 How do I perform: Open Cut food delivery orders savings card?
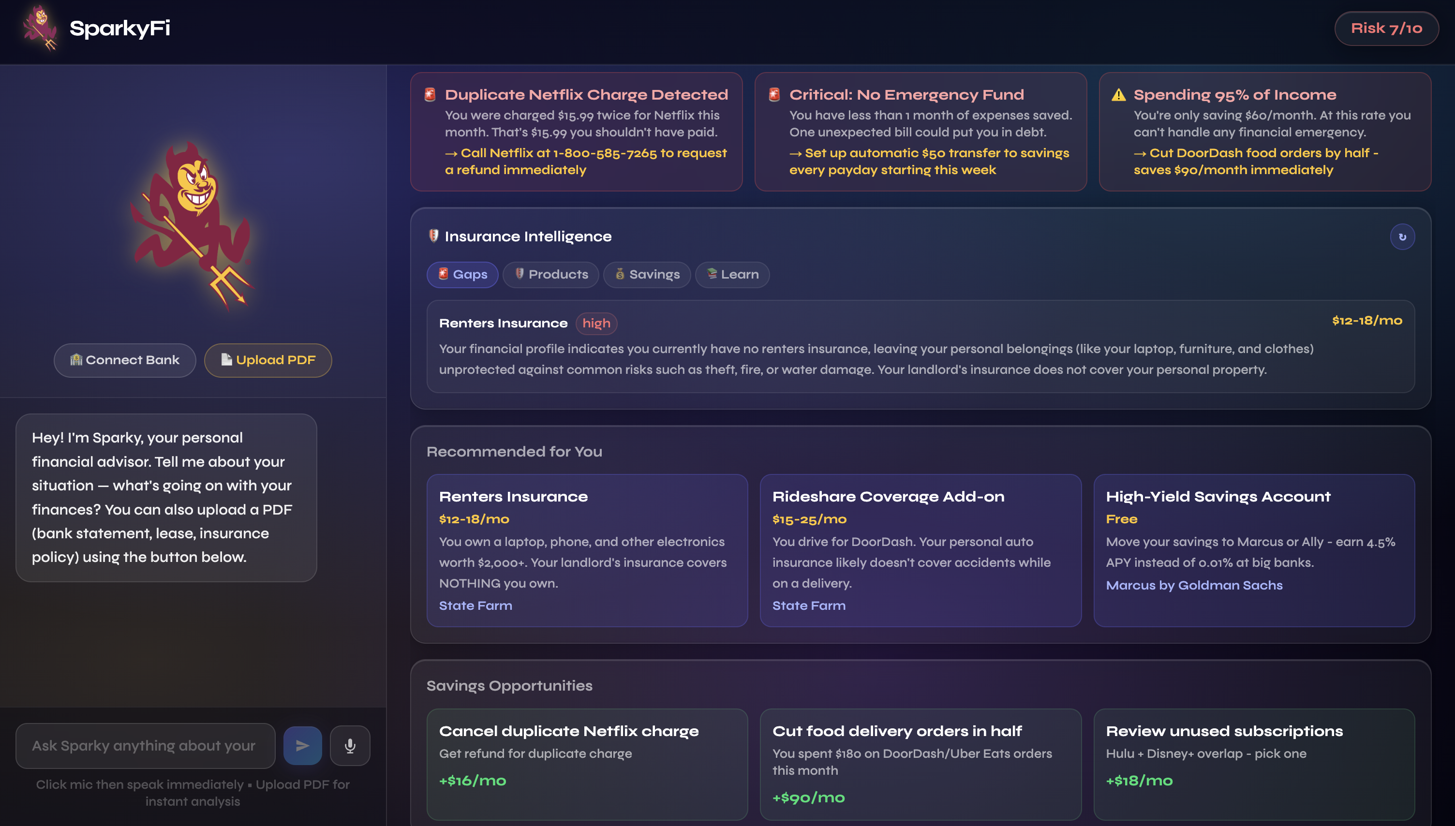[x=920, y=763]
